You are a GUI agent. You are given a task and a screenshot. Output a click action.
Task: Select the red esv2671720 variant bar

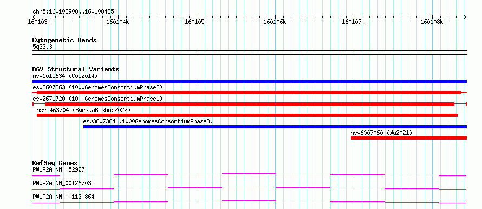[249, 104]
